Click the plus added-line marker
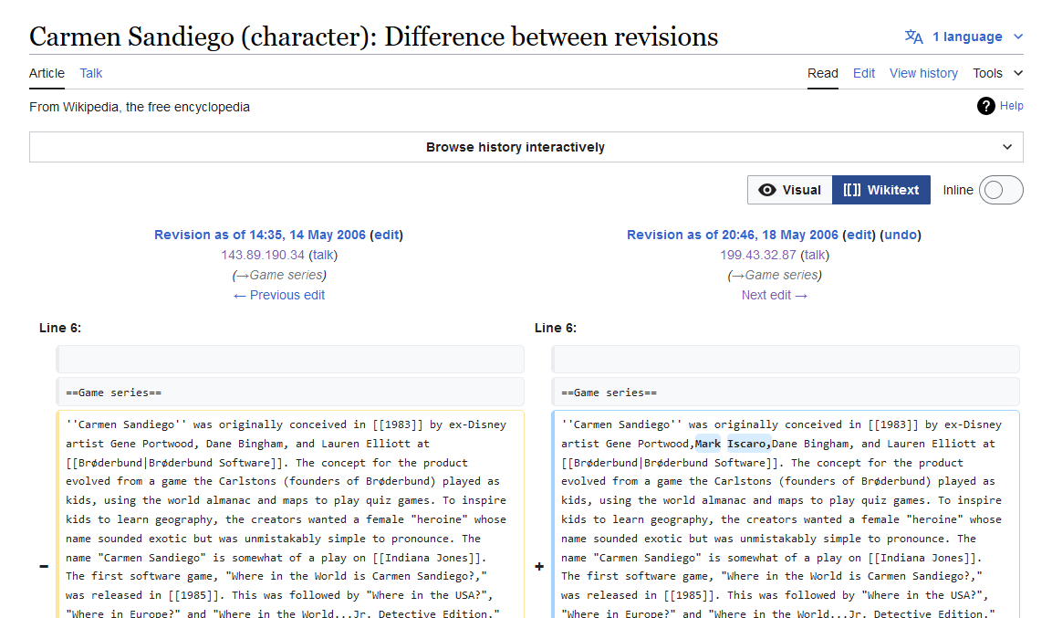Screen dimensions: 1052x618 coord(539,567)
